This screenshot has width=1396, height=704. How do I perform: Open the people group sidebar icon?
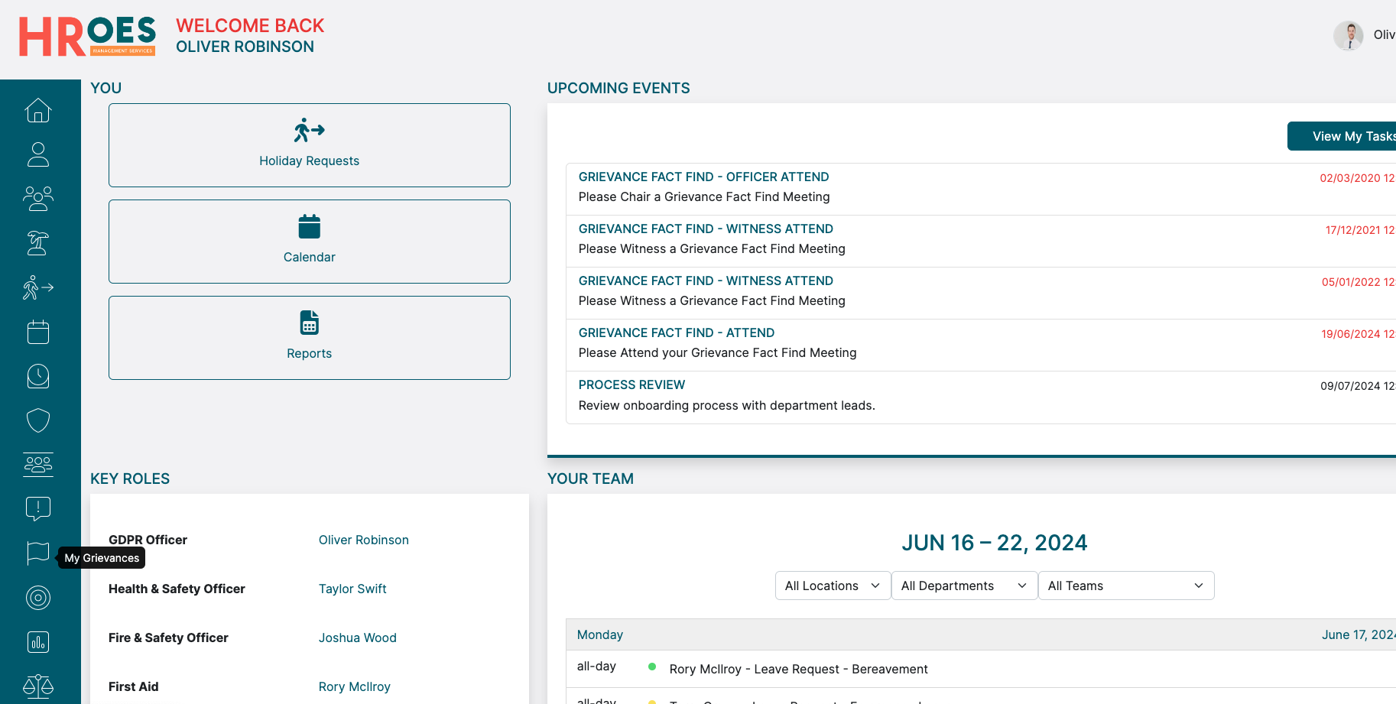click(x=38, y=199)
